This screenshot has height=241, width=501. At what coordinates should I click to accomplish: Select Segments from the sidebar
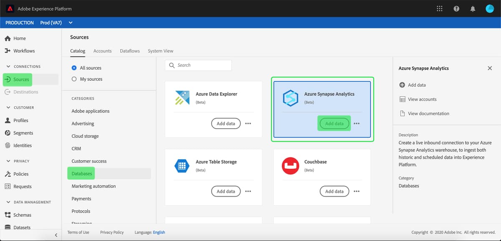tap(22, 133)
